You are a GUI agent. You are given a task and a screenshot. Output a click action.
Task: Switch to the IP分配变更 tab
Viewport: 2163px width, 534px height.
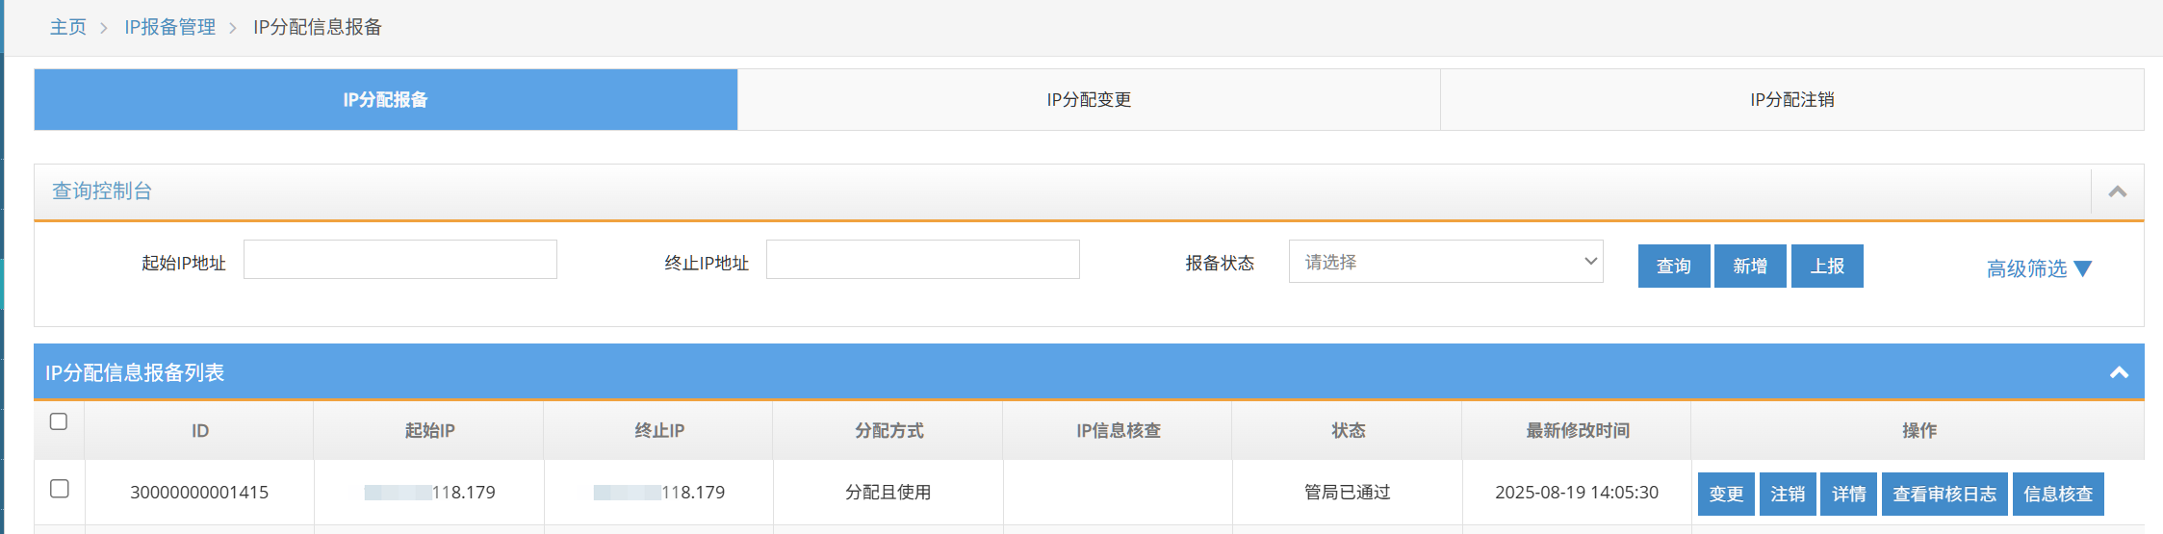coord(1088,100)
